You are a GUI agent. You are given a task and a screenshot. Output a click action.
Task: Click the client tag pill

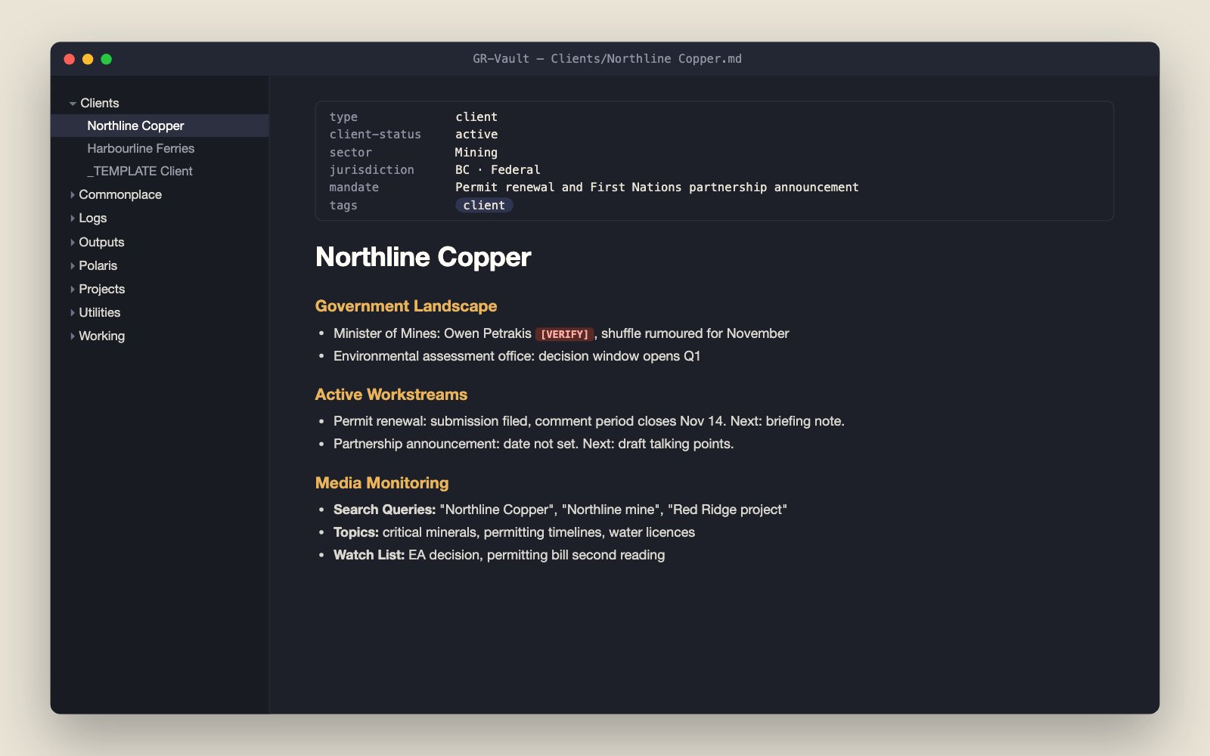coord(484,206)
